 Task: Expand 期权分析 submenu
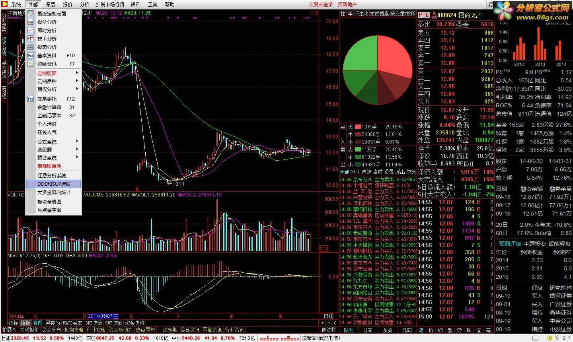click(53, 89)
